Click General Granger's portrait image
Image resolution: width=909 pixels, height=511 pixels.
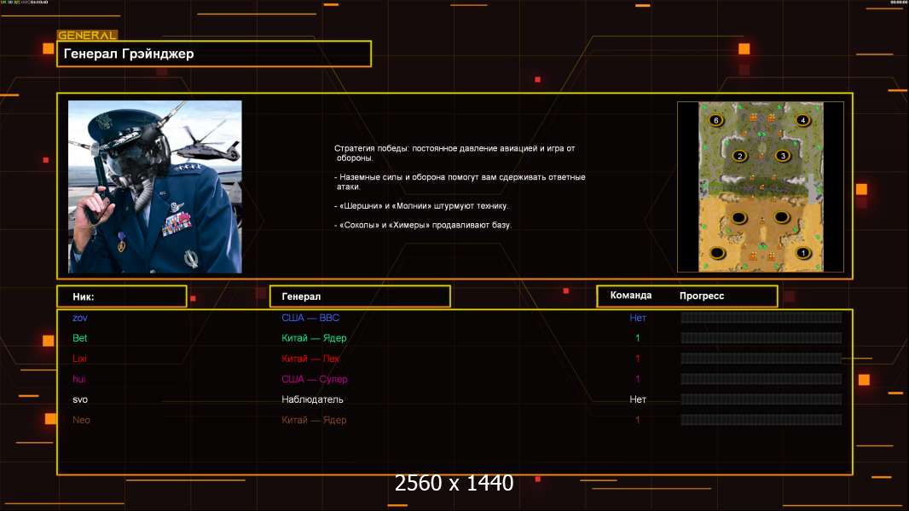(154, 187)
